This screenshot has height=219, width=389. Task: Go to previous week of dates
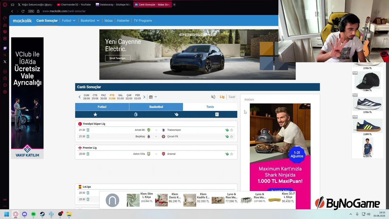click(x=80, y=97)
